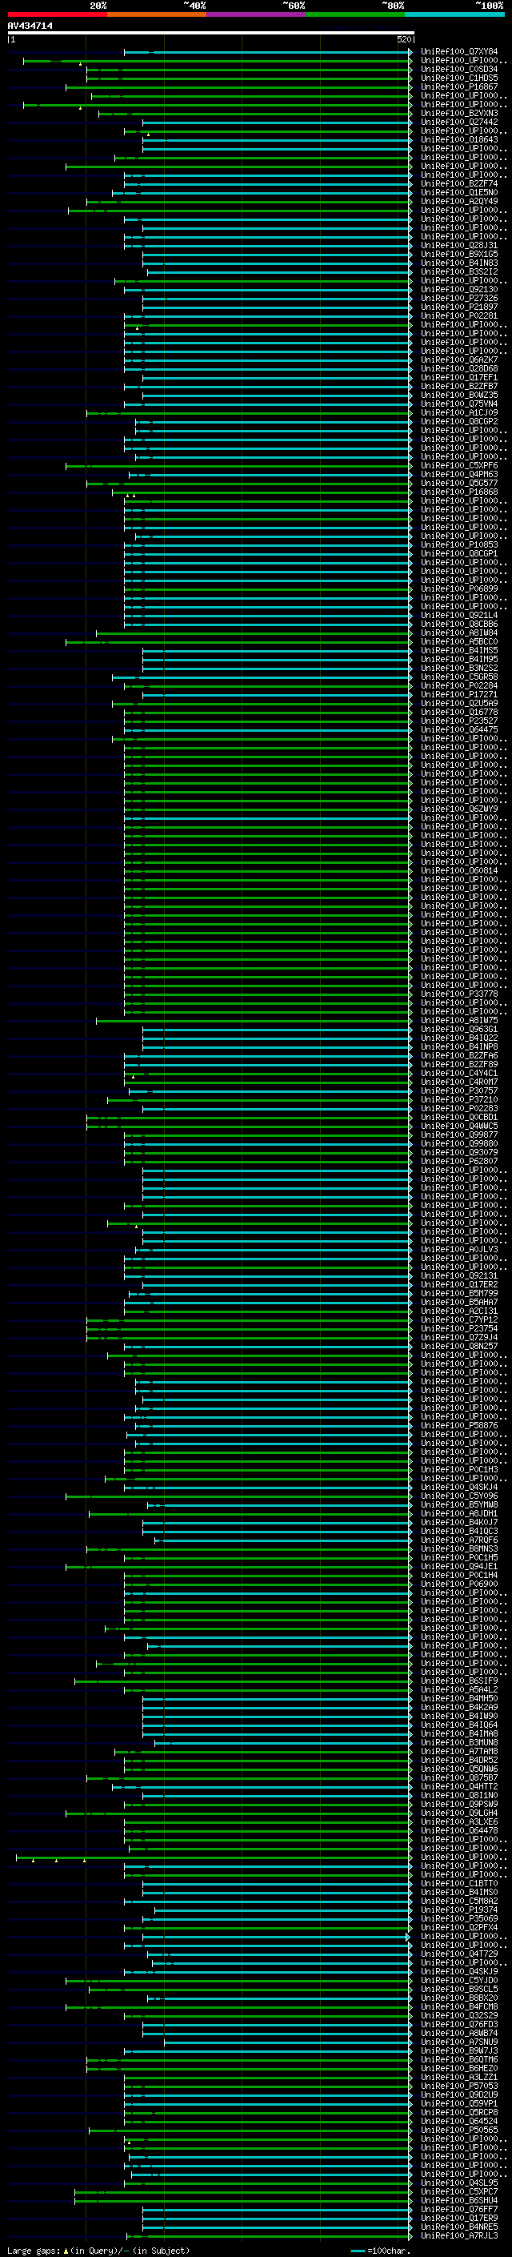
Task: Open the UniRef100_C1HDS5 hit
Action: (459, 78)
